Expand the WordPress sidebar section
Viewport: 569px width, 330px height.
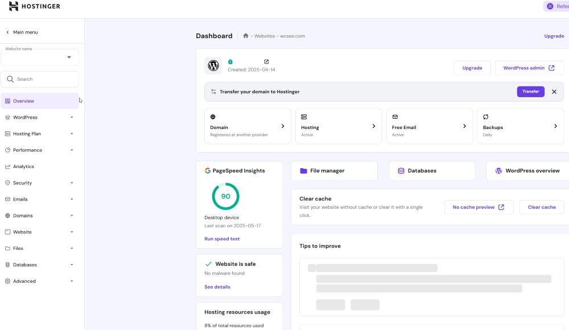pos(72,118)
